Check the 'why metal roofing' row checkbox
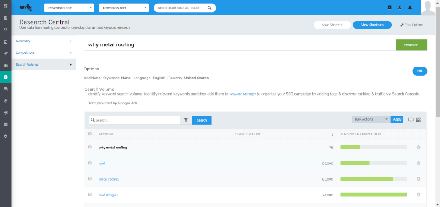Image resolution: width=440 pixels, height=207 pixels. tap(90, 147)
